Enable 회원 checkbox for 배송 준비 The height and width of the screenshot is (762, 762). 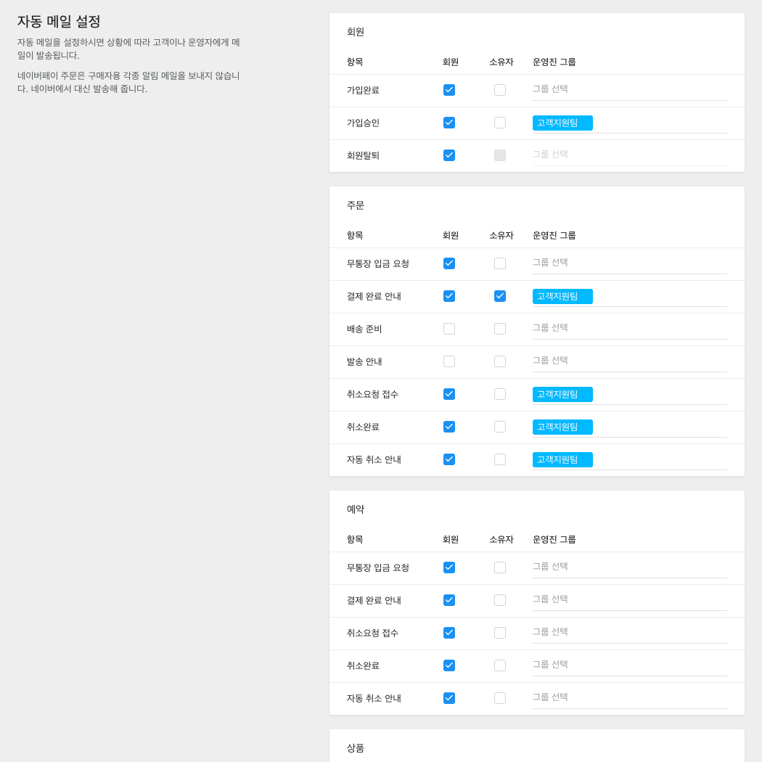click(x=449, y=328)
